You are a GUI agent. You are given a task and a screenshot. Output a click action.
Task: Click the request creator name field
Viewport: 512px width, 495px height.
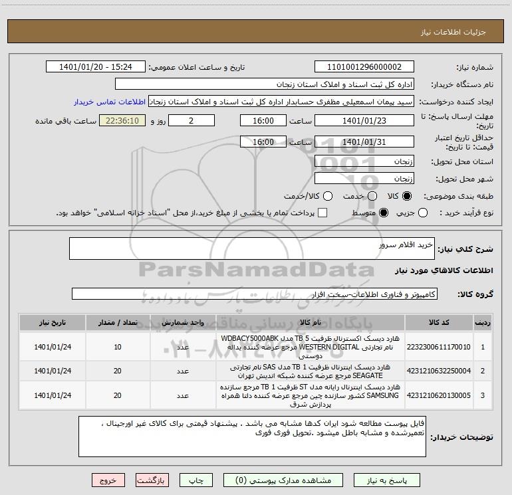point(281,102)
